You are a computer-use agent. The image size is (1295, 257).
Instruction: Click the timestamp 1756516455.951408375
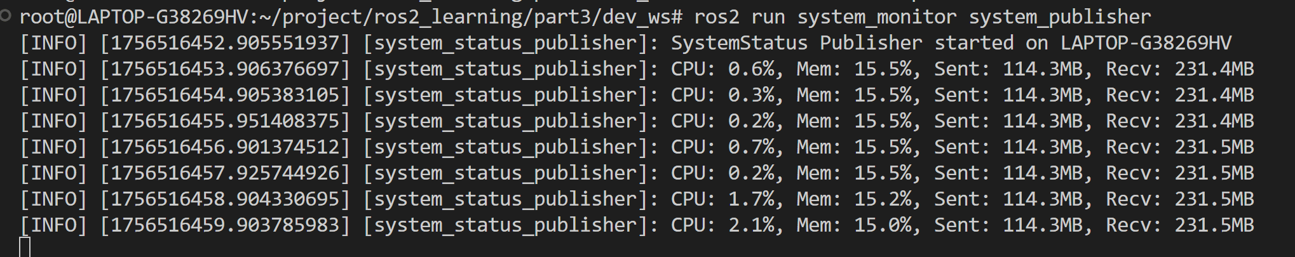point(225,121)
